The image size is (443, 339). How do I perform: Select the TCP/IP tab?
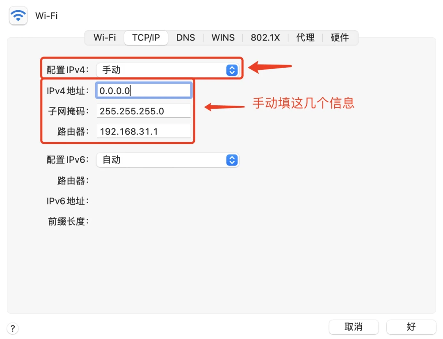146,38
